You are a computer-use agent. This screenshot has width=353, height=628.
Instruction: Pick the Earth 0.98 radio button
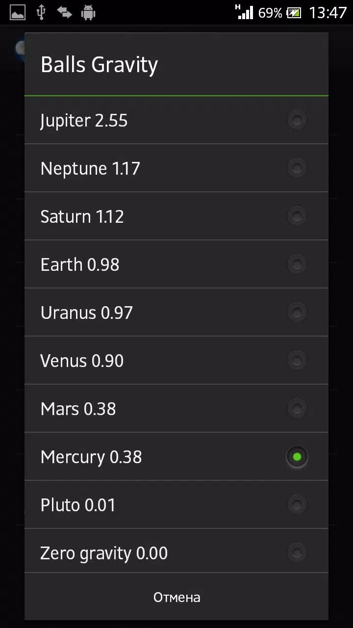297,264
